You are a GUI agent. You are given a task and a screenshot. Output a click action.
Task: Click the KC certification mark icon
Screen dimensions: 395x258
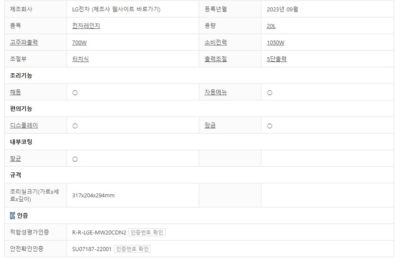[x=12, y=215]
